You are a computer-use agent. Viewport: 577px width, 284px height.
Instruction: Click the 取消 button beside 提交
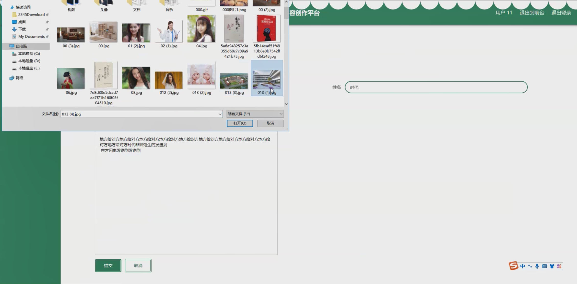tap(138, 266)
